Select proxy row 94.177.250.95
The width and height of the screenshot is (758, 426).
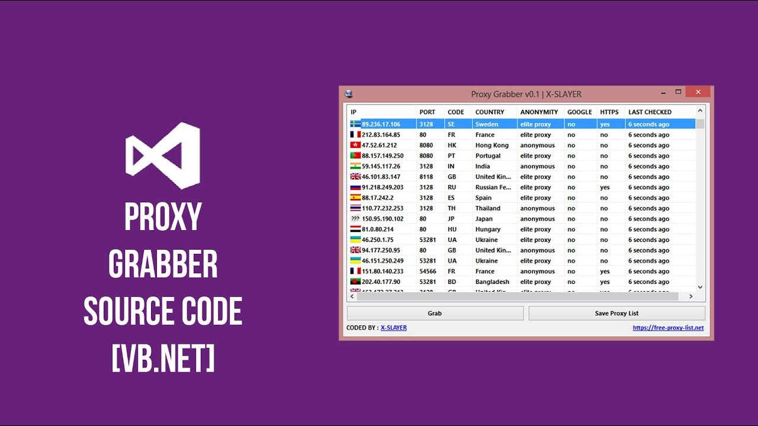pyautogui.click(x=522, y=250)
